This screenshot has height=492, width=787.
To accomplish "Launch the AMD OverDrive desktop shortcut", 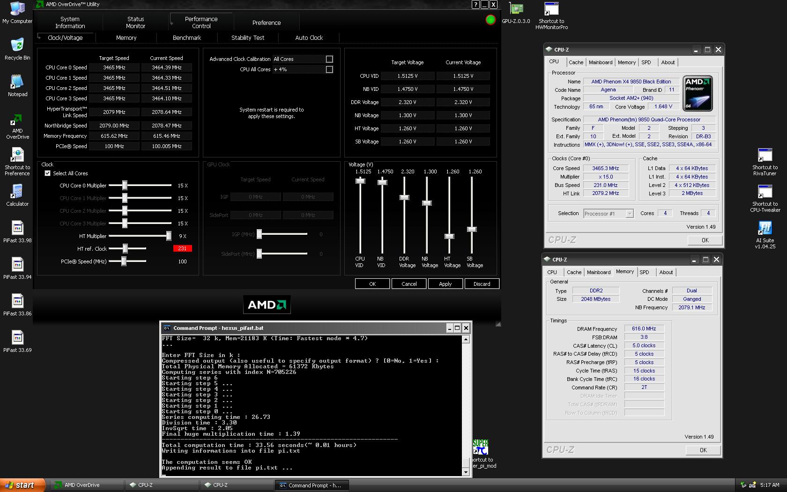I will [17, 127].
